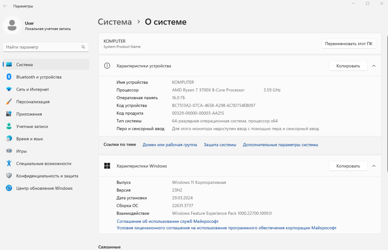This screenshot has width=388, height=250.
Task: Open Домен или рабочая группа link
Action: coord(170,145)
